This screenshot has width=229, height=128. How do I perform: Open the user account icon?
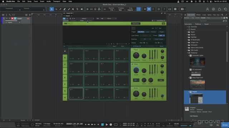click(x=208, y=9)
